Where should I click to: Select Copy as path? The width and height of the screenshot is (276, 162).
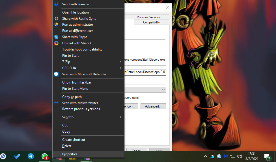point(88,97)
